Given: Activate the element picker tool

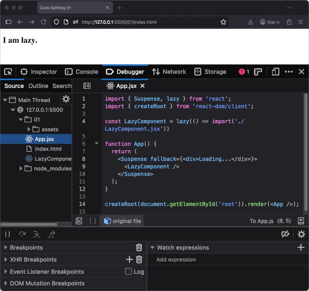Looking at the screenshot, I should pyautogui.click(x=8, y=72).
